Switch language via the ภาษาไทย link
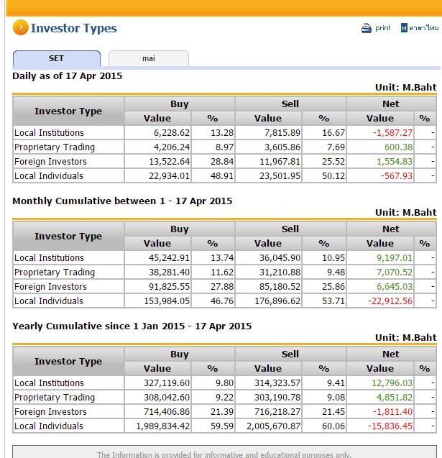Image resolution: width=442 pixels, height=458 pixels. pos(424,28)
